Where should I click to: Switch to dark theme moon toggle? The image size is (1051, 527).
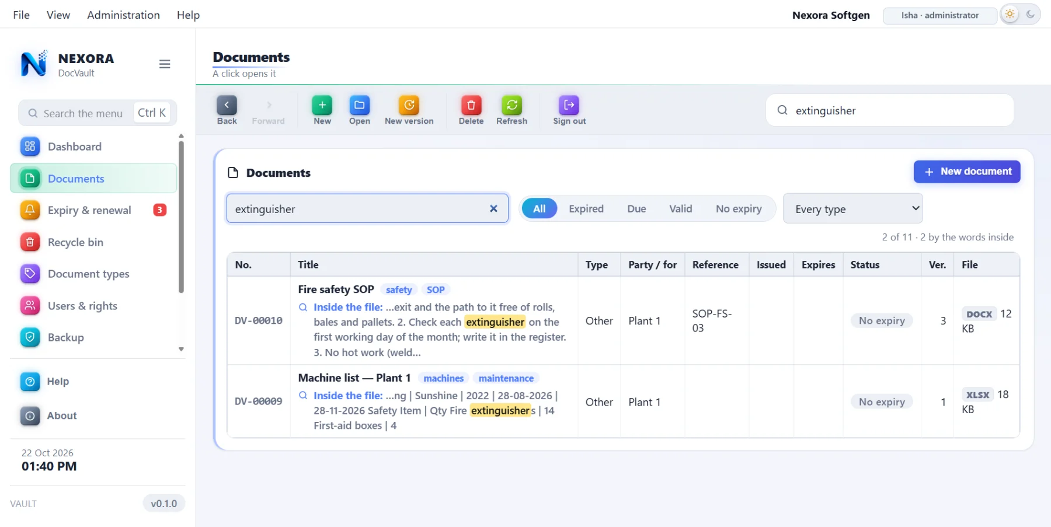[x=1031, y=15]
